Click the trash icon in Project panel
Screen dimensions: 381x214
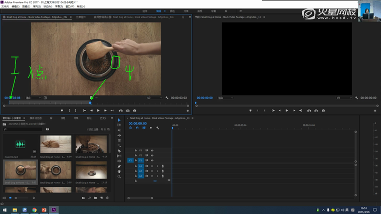107,198
